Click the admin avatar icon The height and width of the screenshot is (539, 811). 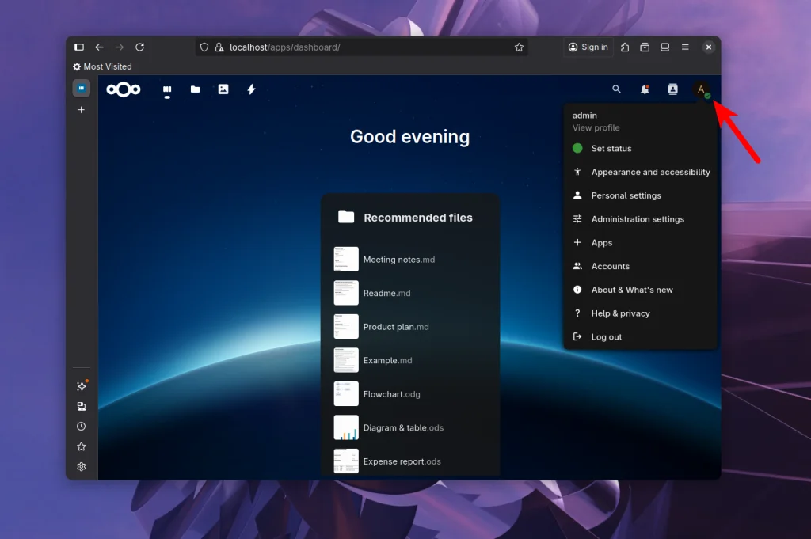(701, 89)
